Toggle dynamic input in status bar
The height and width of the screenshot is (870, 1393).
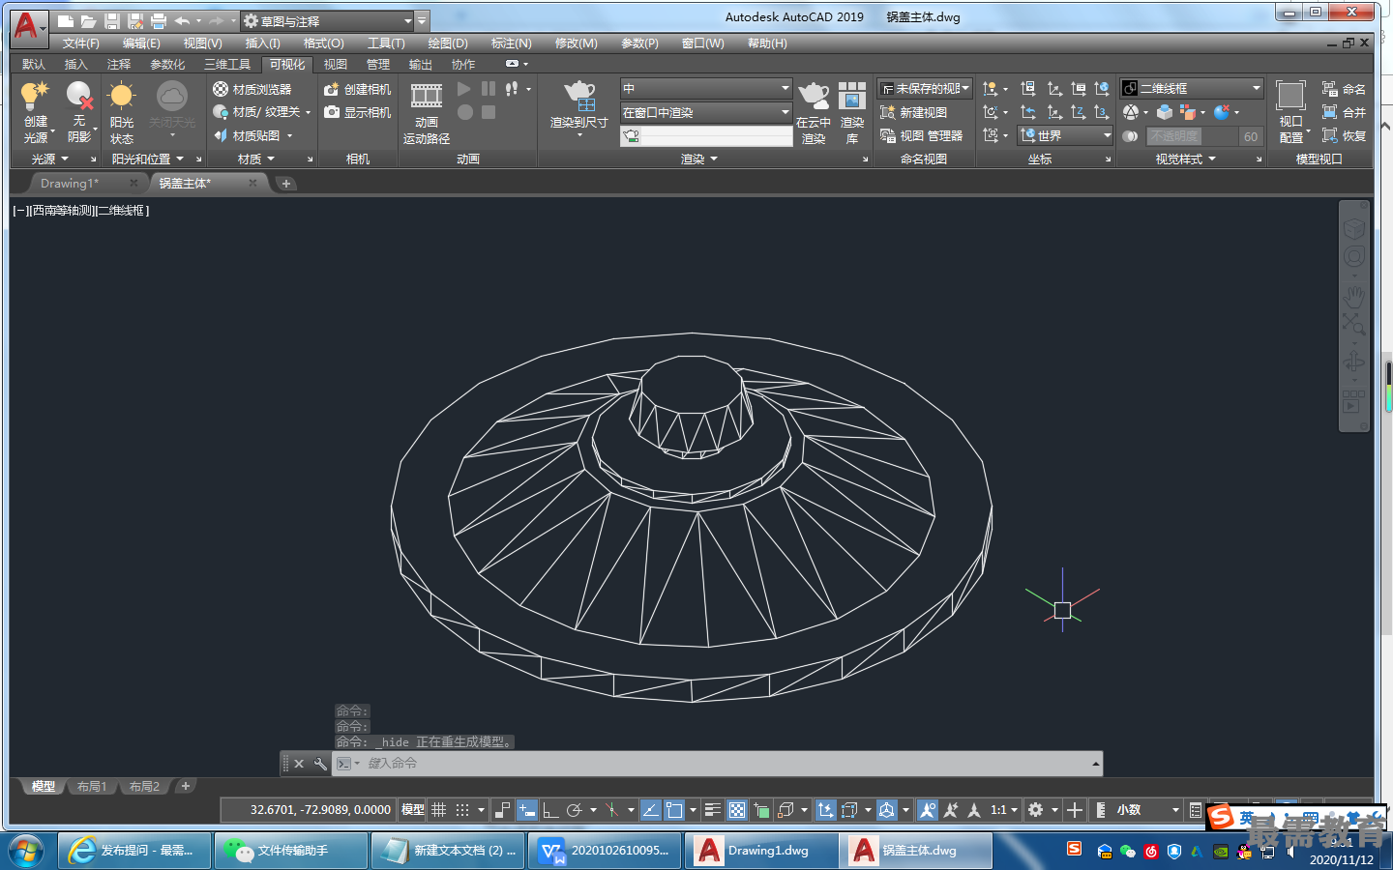[x=526, y=810]
